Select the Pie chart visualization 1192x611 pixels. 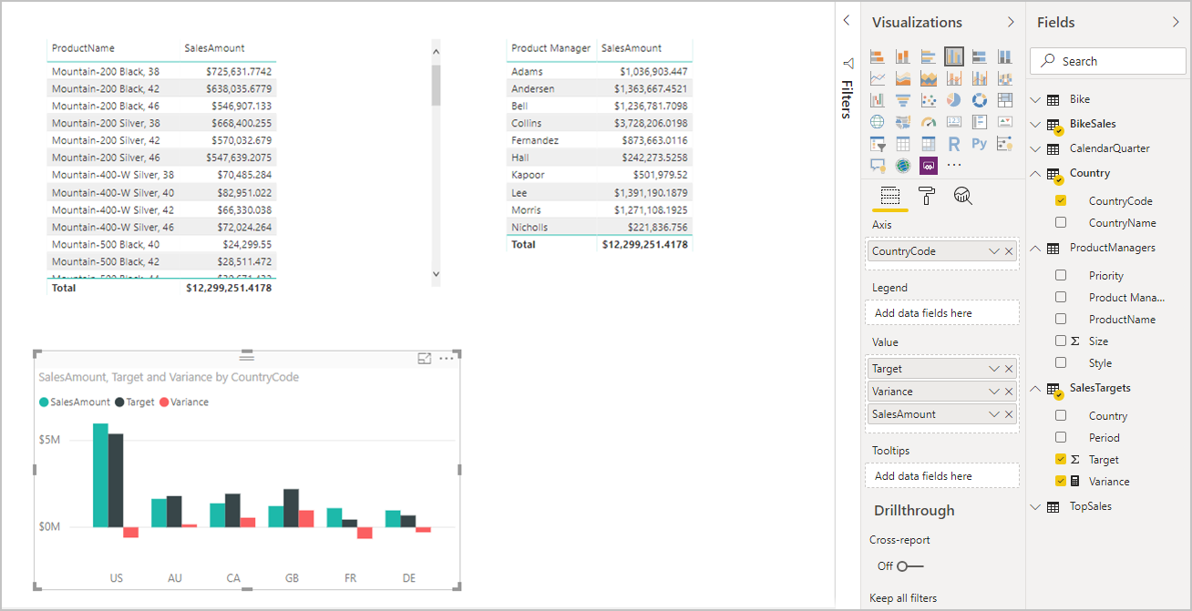(953, 99)
